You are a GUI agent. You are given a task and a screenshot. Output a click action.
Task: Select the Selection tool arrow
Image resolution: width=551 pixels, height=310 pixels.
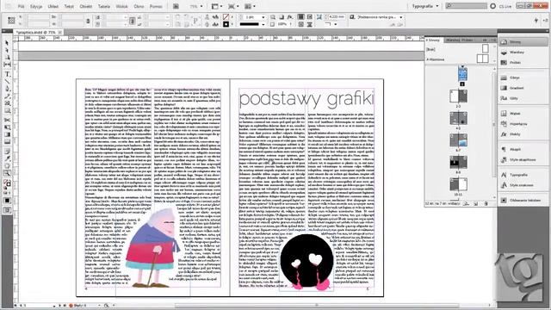(7, 43)
